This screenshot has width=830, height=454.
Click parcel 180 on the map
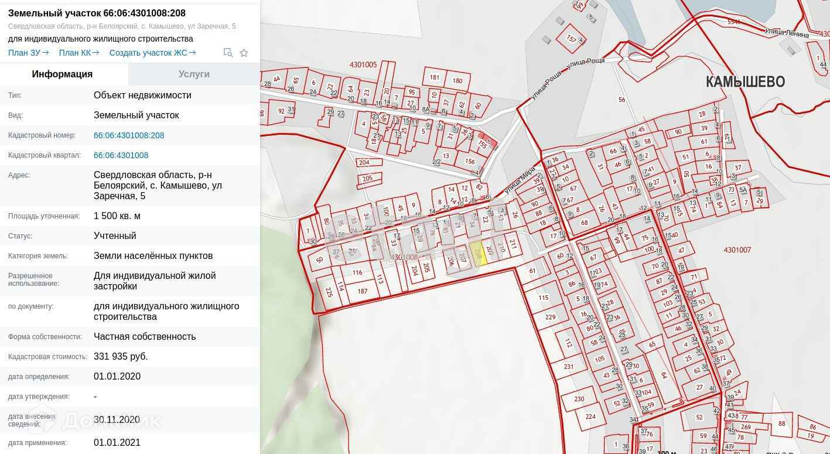tap(457, 81)
